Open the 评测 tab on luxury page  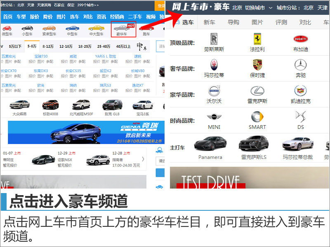(x=281, y=22)
